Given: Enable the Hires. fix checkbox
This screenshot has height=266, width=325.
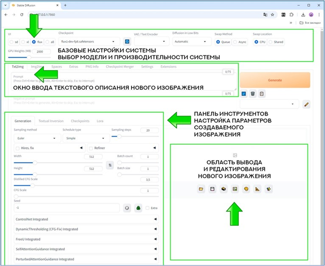Looking at the screenshot, I should 17,148.
